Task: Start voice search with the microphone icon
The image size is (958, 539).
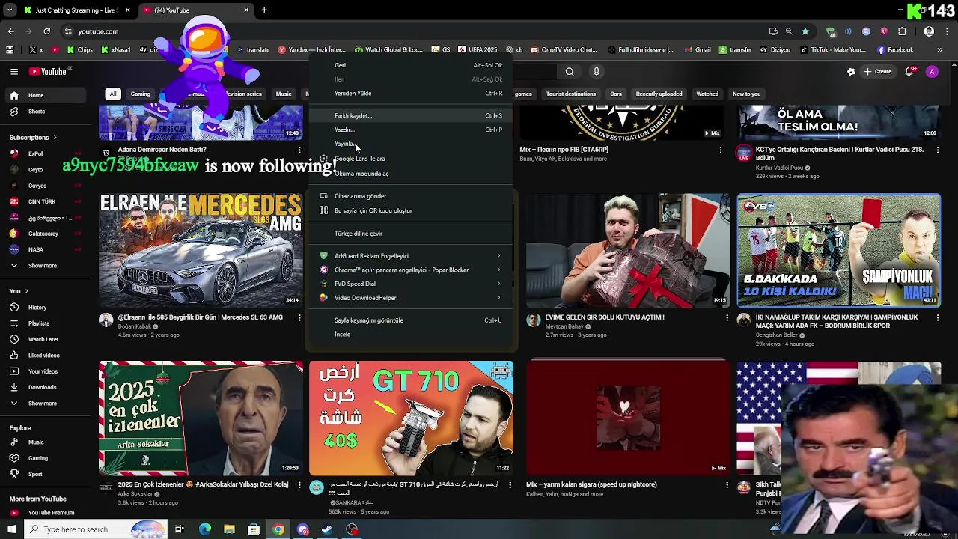Action: click(x=597, y=72)
